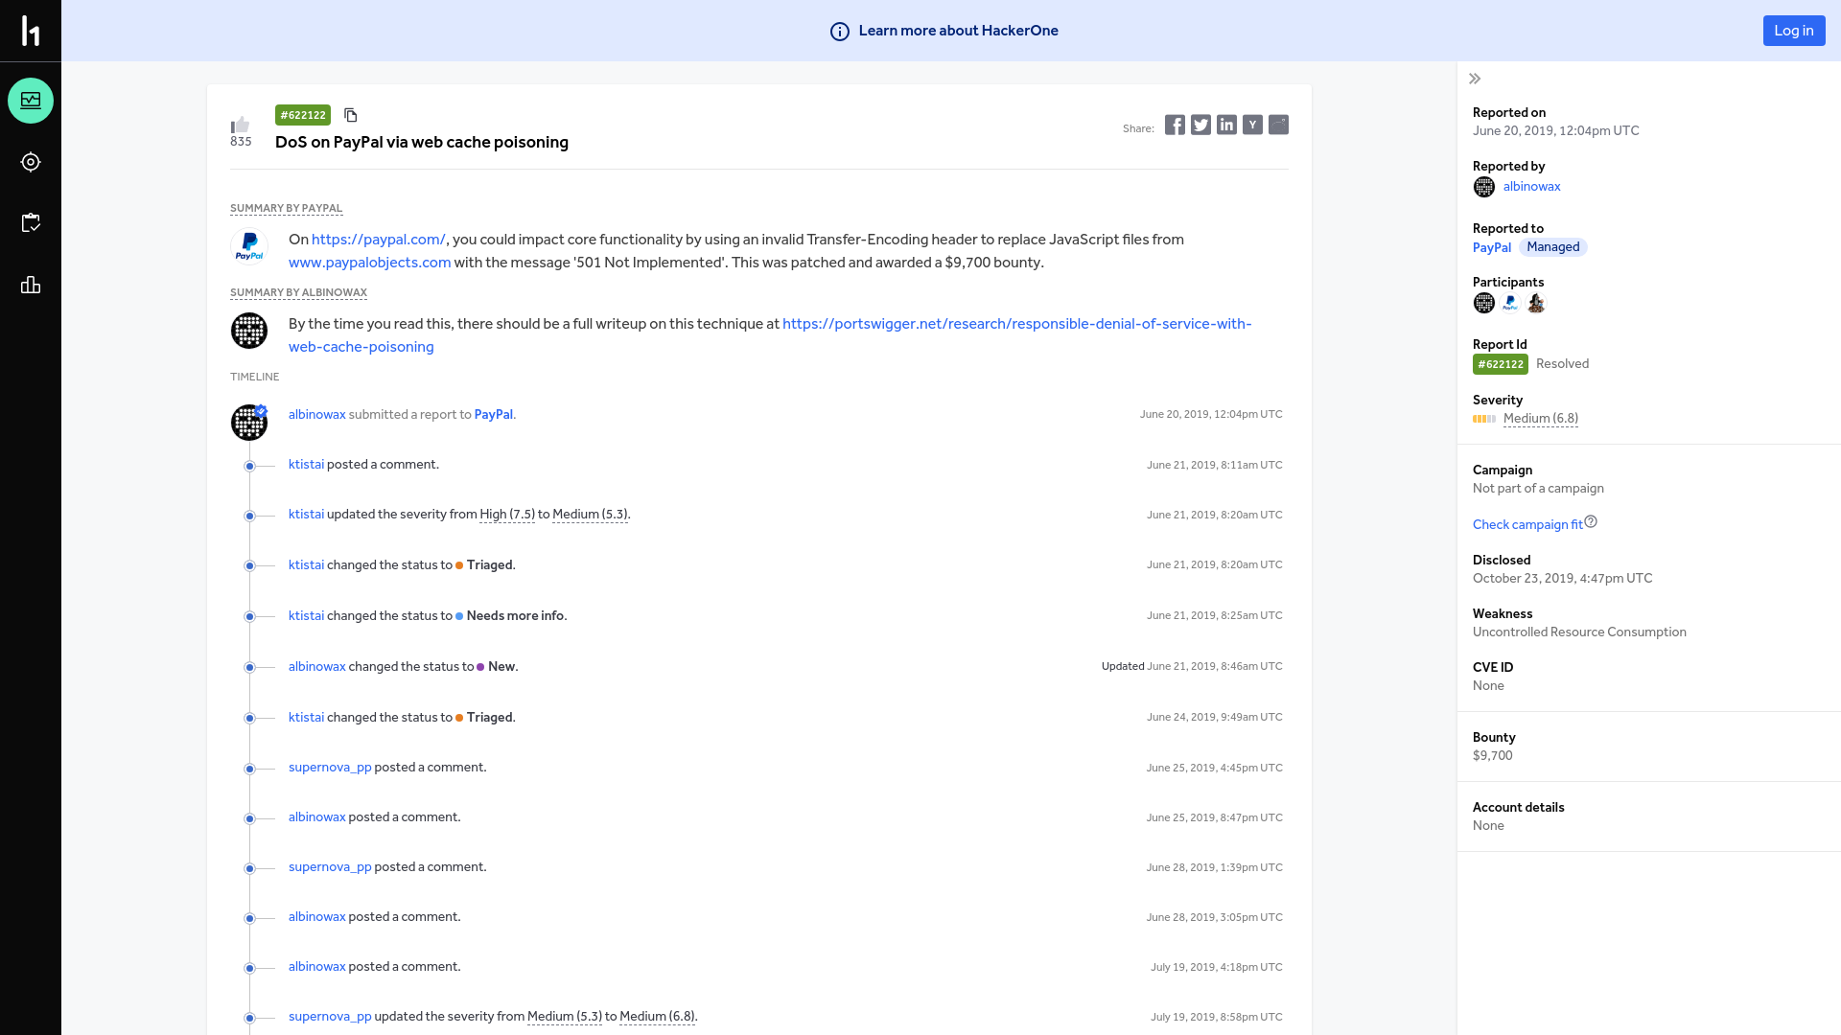Click Medium (6.8) in timeline severity update
Screen dimensions: 1841x1035
click(x=657, y=1017)
